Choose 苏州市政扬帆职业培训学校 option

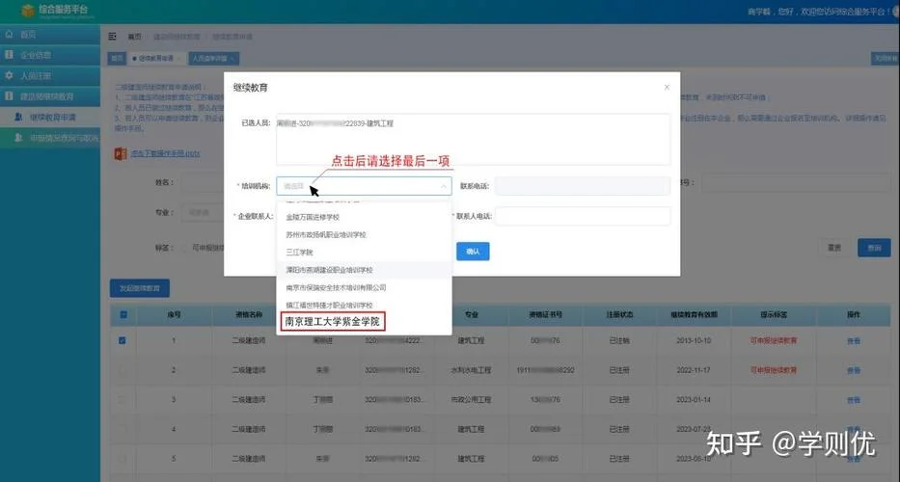[364, 234]
